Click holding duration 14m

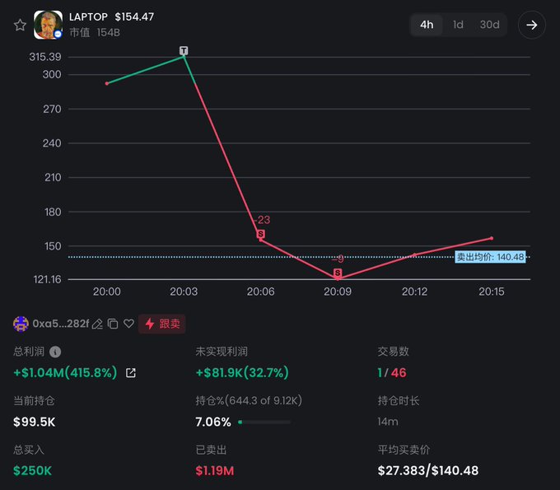388,422
